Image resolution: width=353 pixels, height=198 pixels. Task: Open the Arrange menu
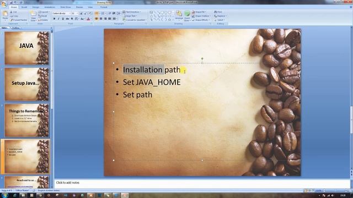(x=179, y=16)
